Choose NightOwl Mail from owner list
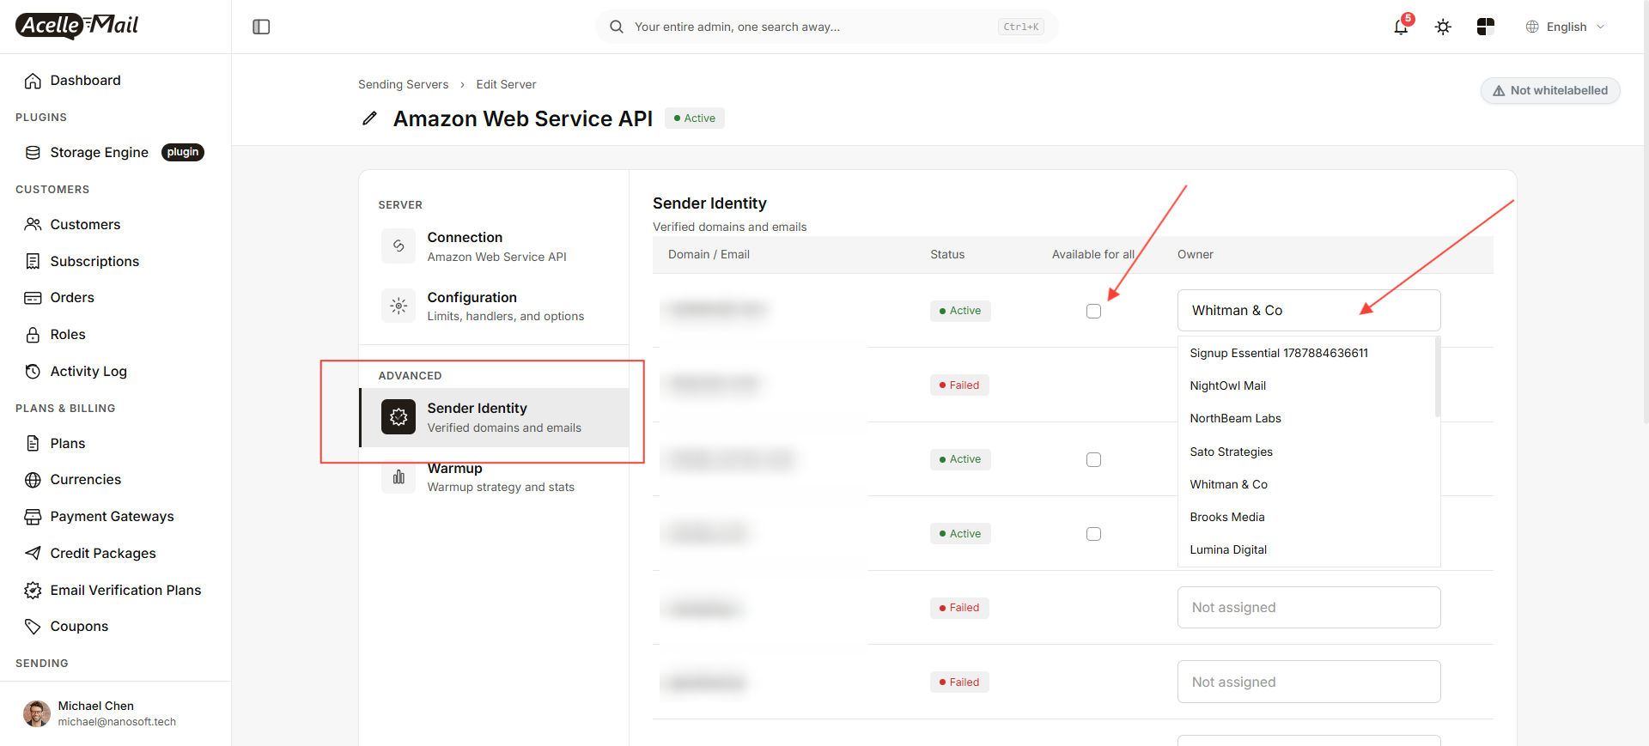This screenshot has width=1649, height=746. click(x=1307, y=386)
